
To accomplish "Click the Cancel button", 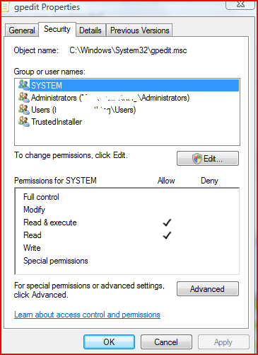I will coord(166,342).
